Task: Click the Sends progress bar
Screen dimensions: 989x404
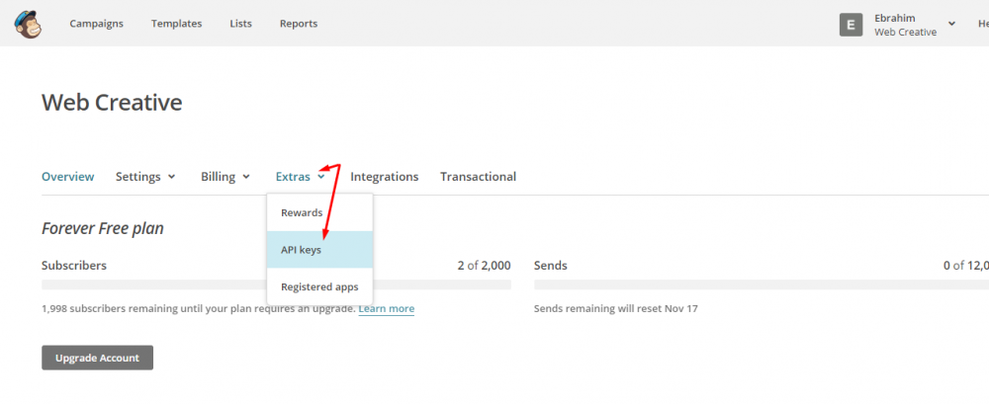Action: tap(762, 284)
